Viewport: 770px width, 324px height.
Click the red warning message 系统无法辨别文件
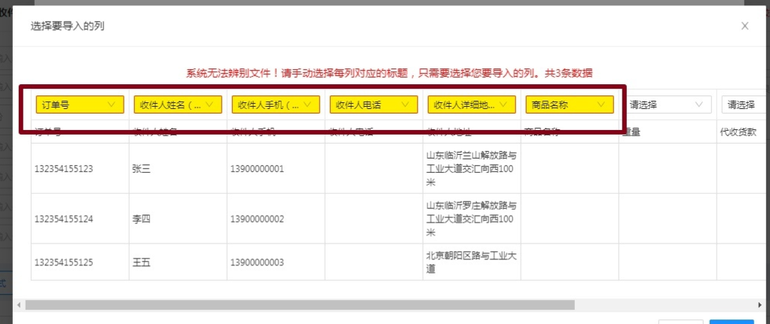tap(389, 74)
